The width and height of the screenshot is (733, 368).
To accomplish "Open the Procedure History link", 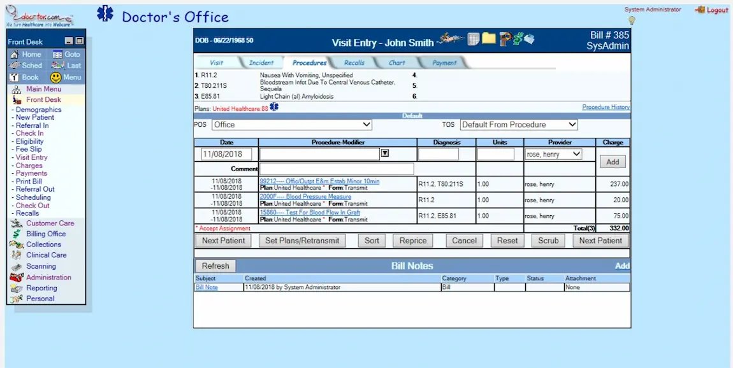I will pos(604,106).
